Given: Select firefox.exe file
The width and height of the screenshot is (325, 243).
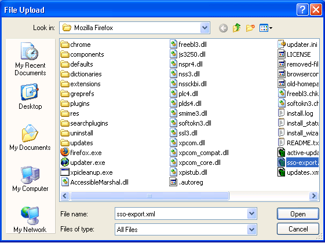Looking at the screenshot, I should (x=81, y=153).
